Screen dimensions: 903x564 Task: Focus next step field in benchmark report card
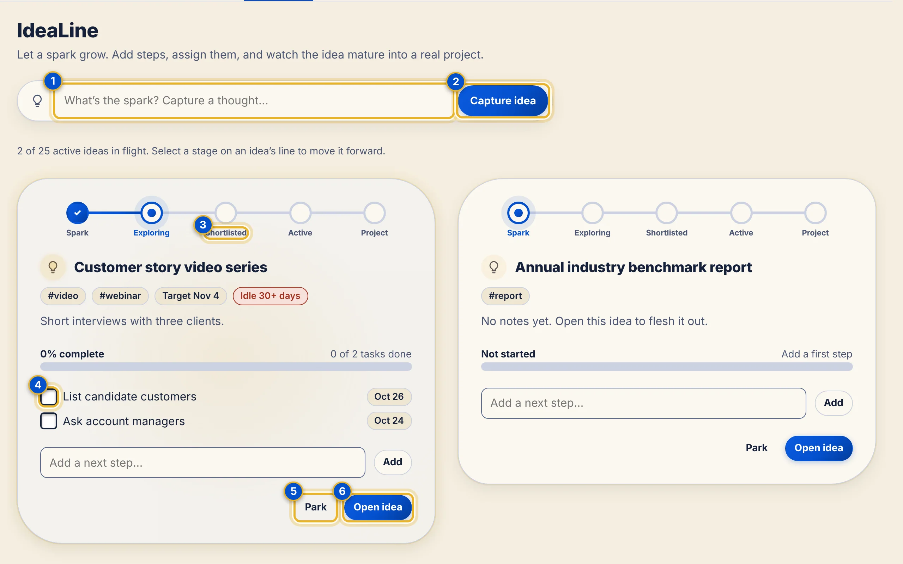[x=643, y=403]
